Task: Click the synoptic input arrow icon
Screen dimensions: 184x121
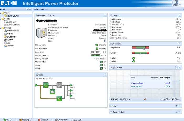Action: pyautogui.click(x=36, y=85)
